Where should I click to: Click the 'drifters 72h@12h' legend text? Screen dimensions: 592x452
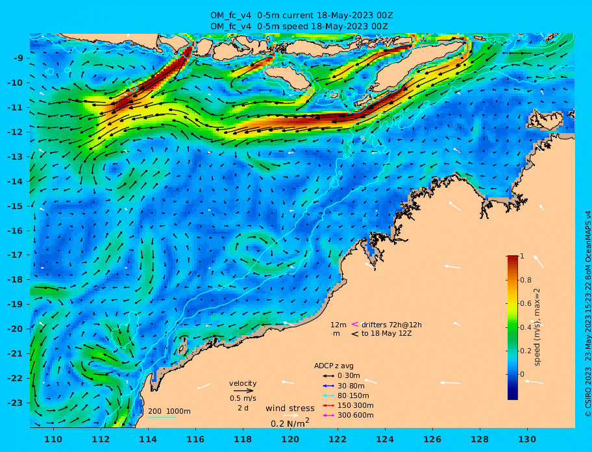(391, 325)
